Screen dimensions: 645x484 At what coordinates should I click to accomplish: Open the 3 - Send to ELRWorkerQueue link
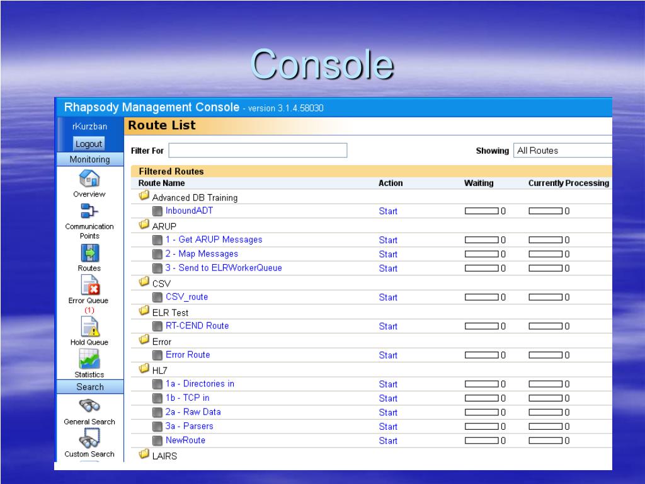224,268
